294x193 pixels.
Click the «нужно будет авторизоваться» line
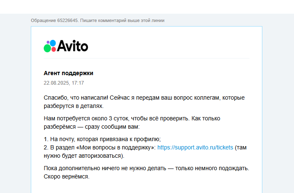pos(83,156)
